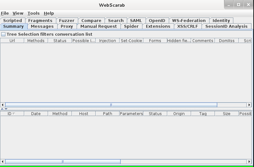This screenshot has width=254, height=167.
Task: Sort conversations by lower Status column
Action: coord(155,113)
